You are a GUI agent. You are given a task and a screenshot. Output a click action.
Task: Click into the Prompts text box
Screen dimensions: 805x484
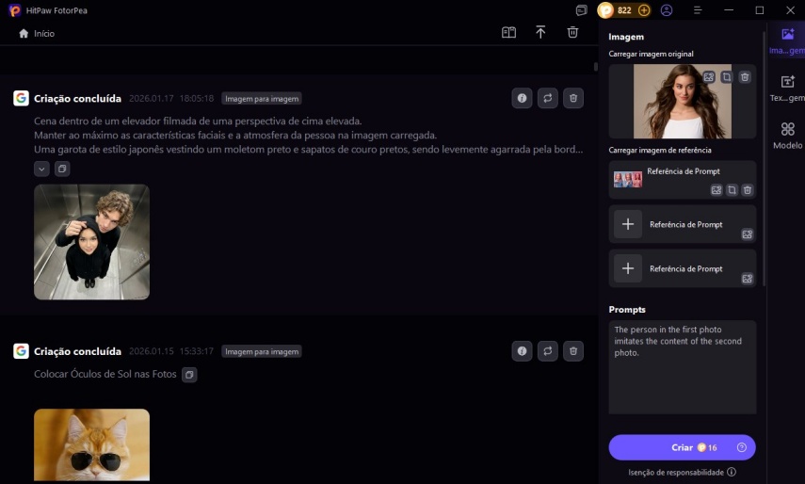coord(683,367)
